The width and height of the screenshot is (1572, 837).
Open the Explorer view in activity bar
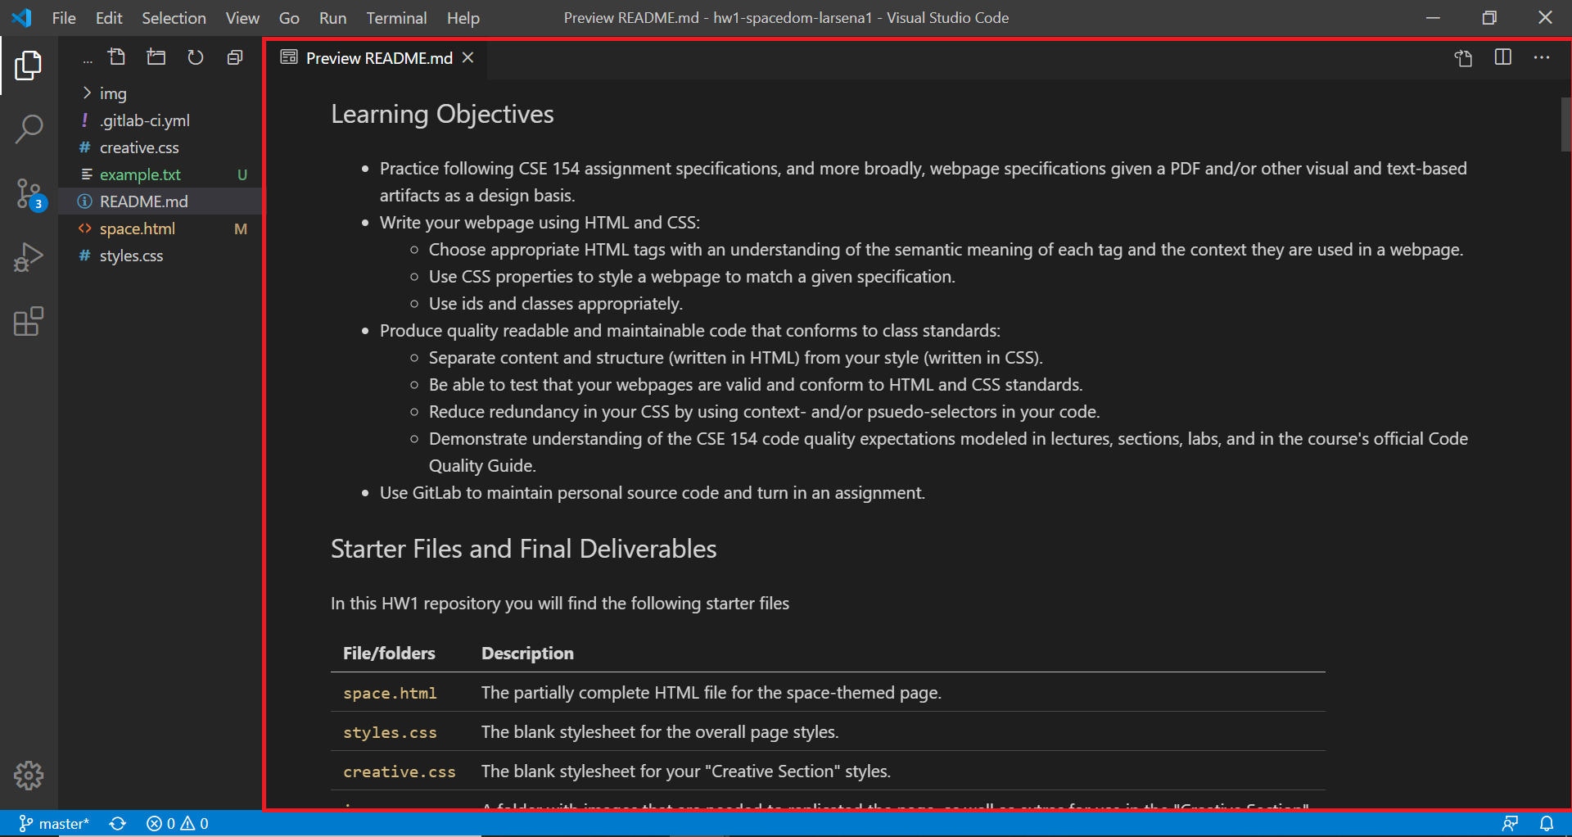click(x=29, y=66)
